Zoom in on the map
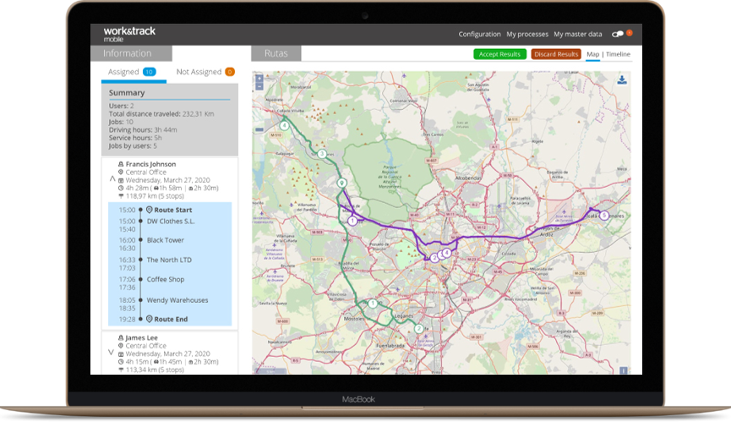Viewport: 731px width, 422px height. pyautogui.click(x=259, y=79)
